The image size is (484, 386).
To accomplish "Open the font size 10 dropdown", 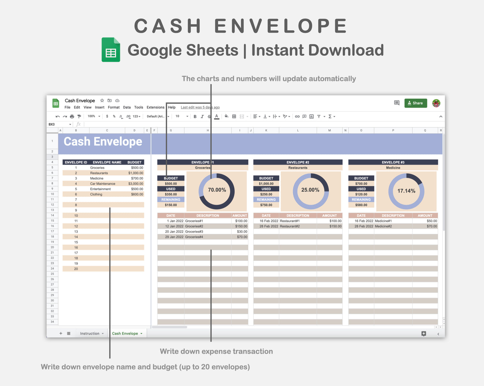I will 182,116.
